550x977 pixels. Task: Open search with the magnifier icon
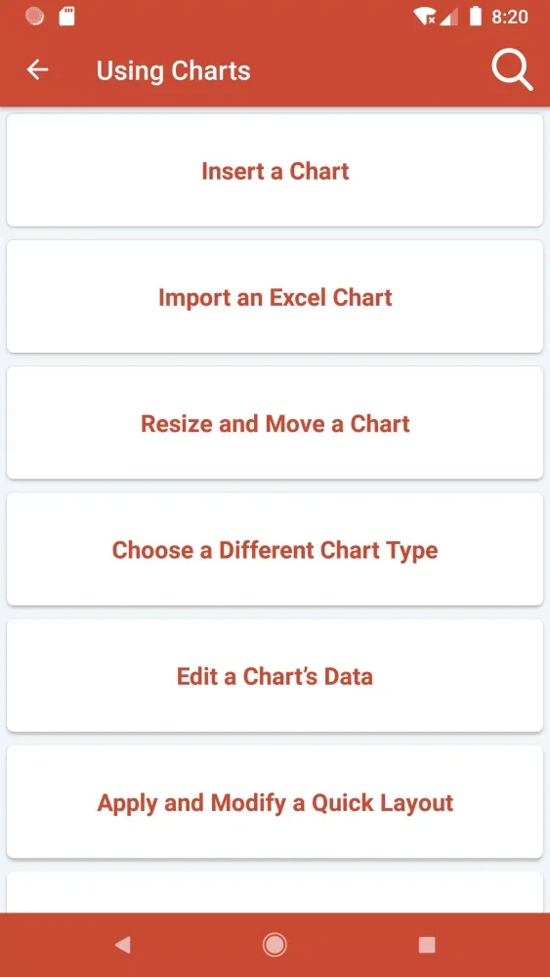click(512, 70)
